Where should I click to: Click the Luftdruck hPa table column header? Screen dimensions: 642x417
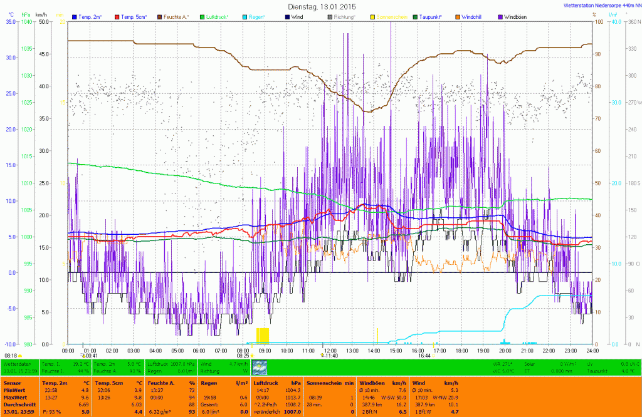pyautogui.click(x=275, y=383)
